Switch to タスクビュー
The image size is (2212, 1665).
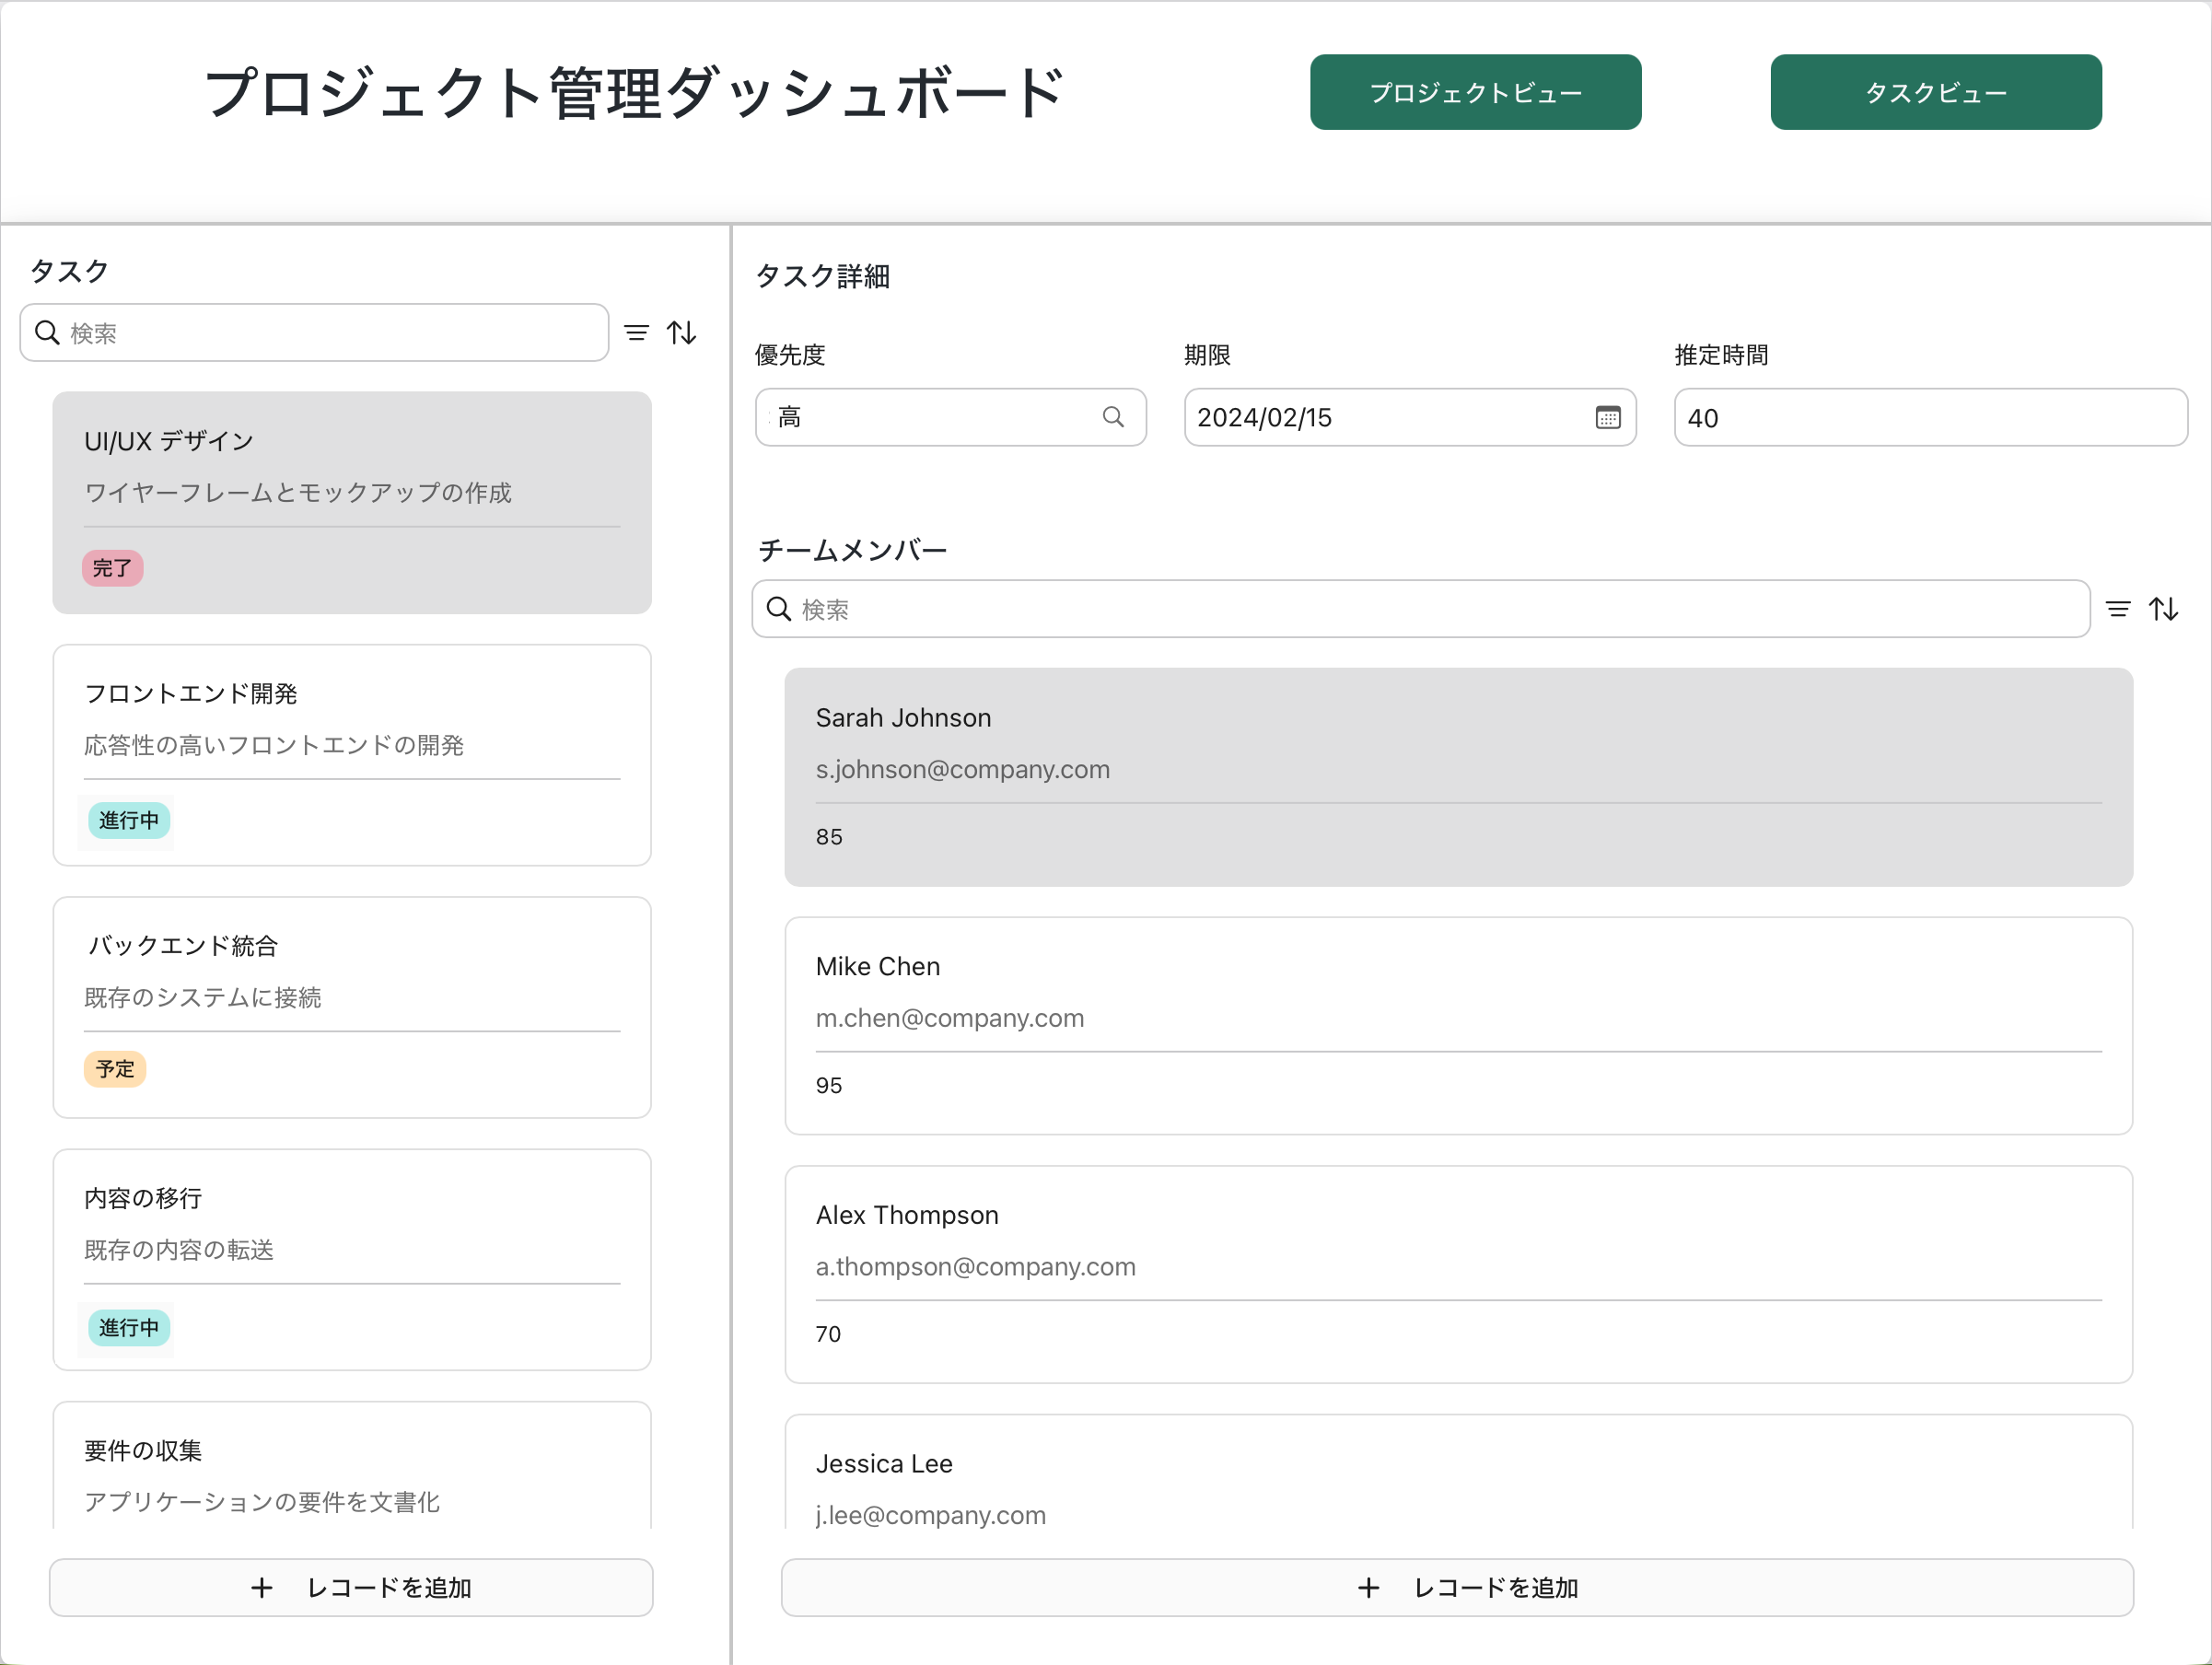(1935, 92)
